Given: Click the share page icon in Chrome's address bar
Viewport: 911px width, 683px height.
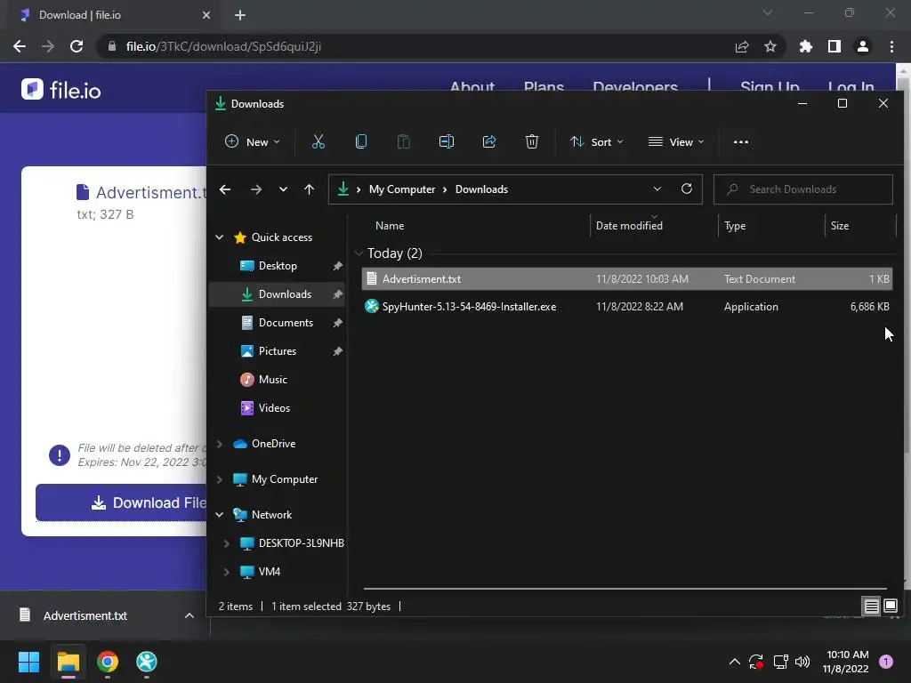Looking at the screenshot, I should [x=742, y=46].
